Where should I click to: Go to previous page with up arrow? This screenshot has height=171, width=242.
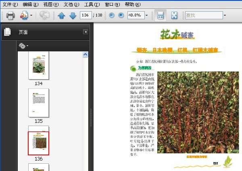61,15
